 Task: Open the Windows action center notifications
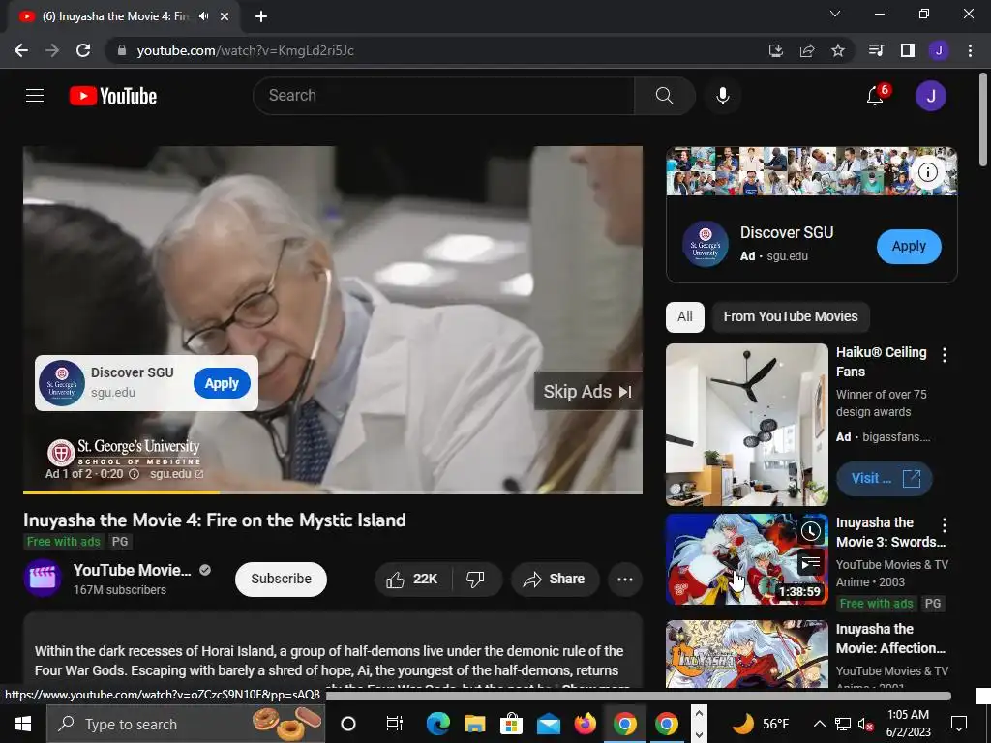[x=959, y=724]
